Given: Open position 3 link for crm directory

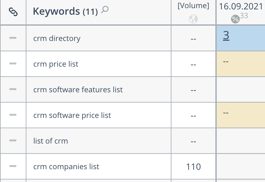Looking at the screenshot, I should point(226,35).
